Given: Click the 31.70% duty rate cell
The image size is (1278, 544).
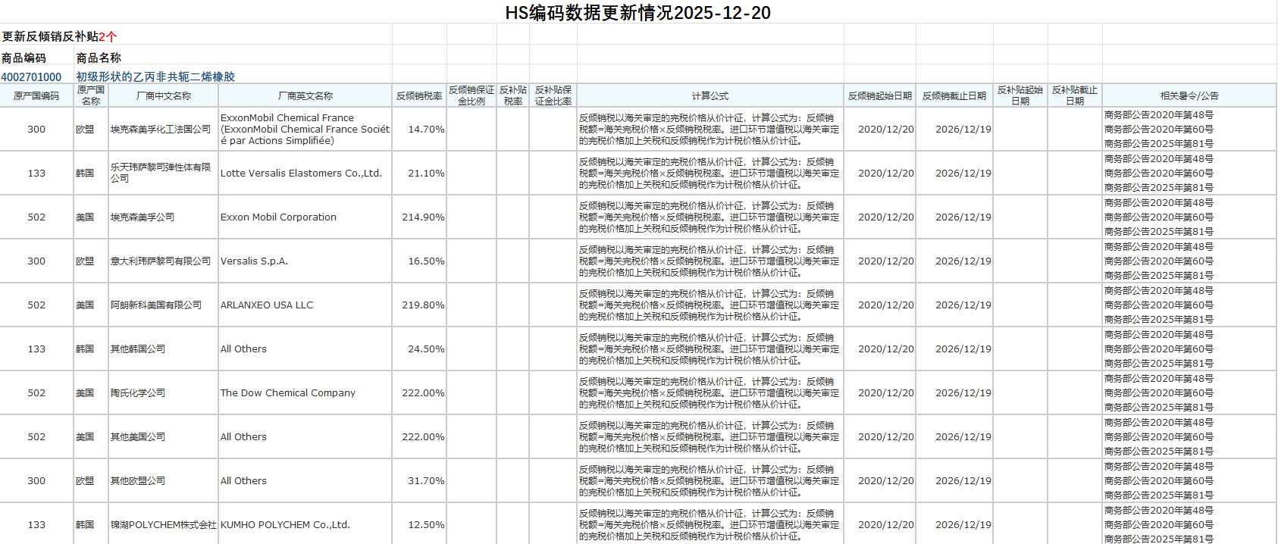Looking at the screenshot, I should pyautogui.click(x=419, y=481).
